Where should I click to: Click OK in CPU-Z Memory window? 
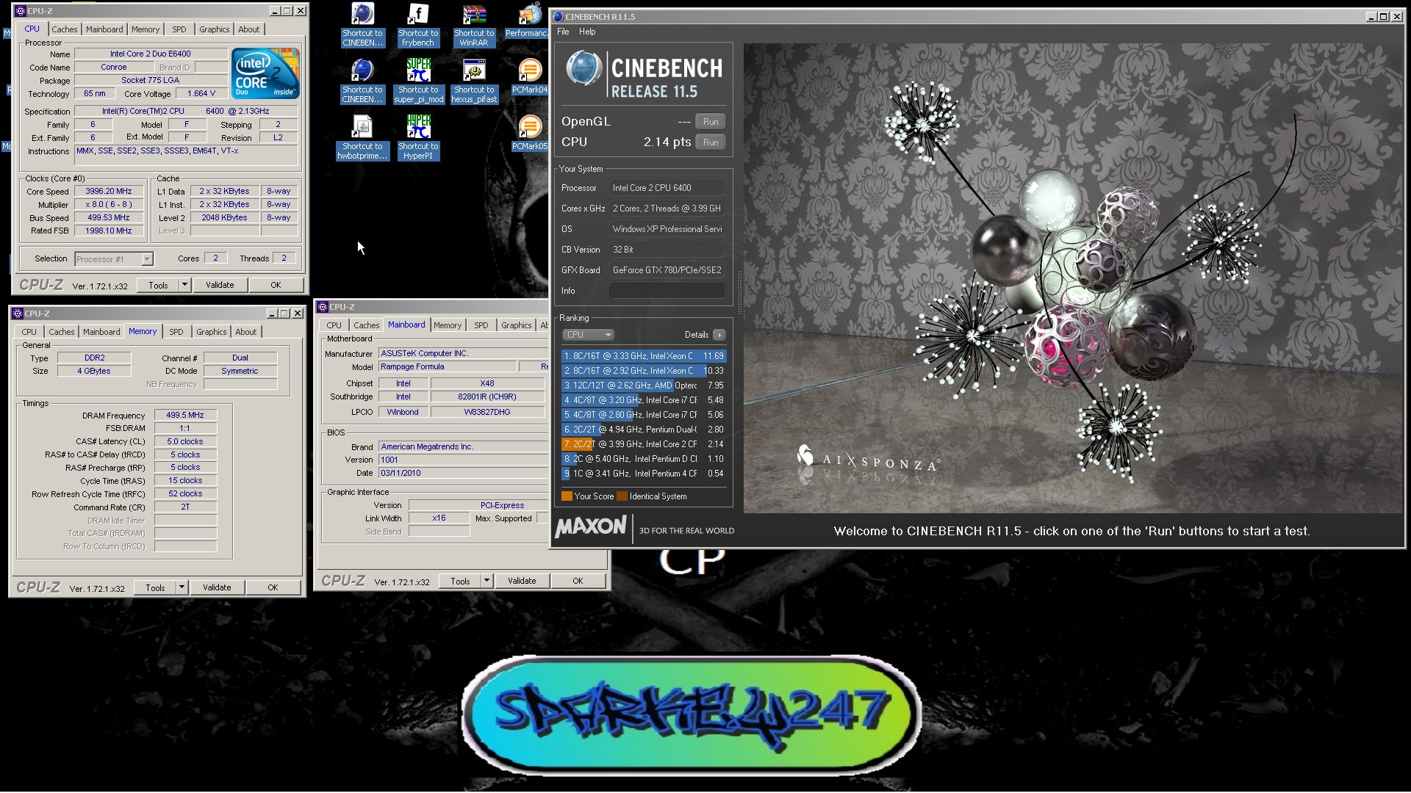point(273,587)
